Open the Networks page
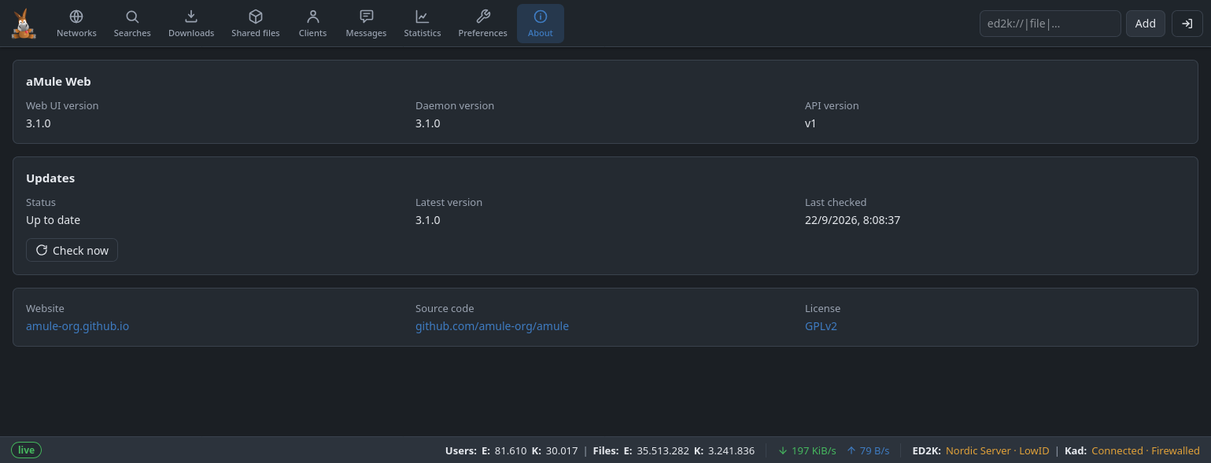Viewport: 1211px width, 463px height. pyautogui.click(x=76, y=24)
